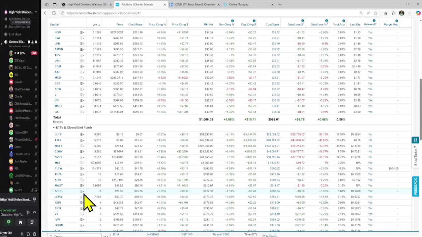
Task: Open actions menu for MSFT row
Action: [x=82, y=106]
